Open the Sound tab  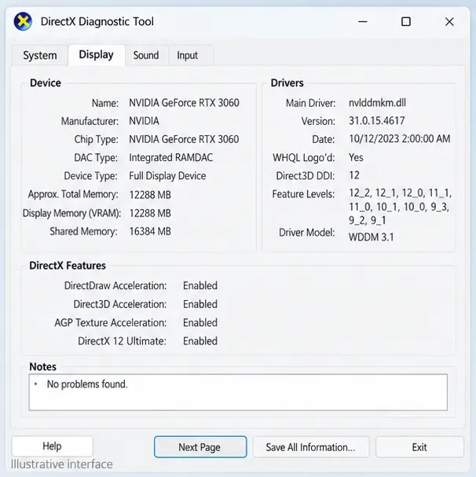tap(146, 55)
